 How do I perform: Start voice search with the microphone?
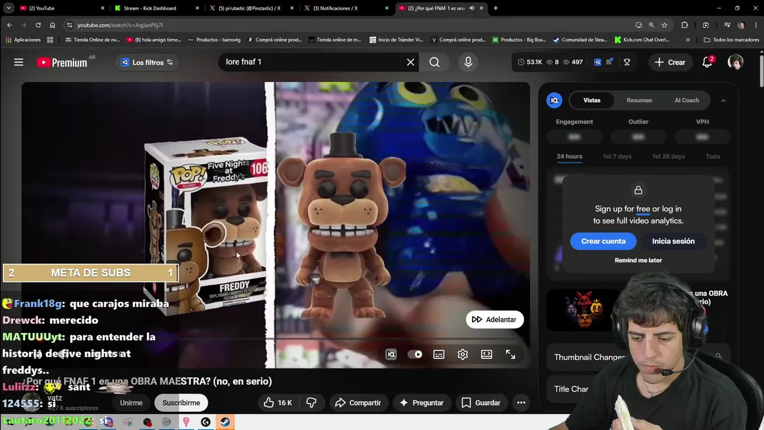pos(468,62)
